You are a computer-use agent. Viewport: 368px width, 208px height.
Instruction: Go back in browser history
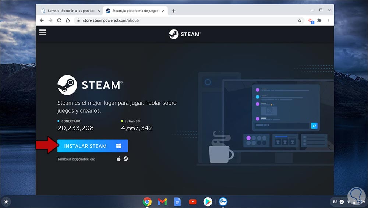tap(42, 20)
